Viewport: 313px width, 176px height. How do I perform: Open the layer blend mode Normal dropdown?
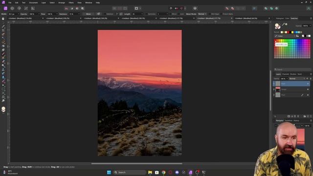tap(297, 79)
